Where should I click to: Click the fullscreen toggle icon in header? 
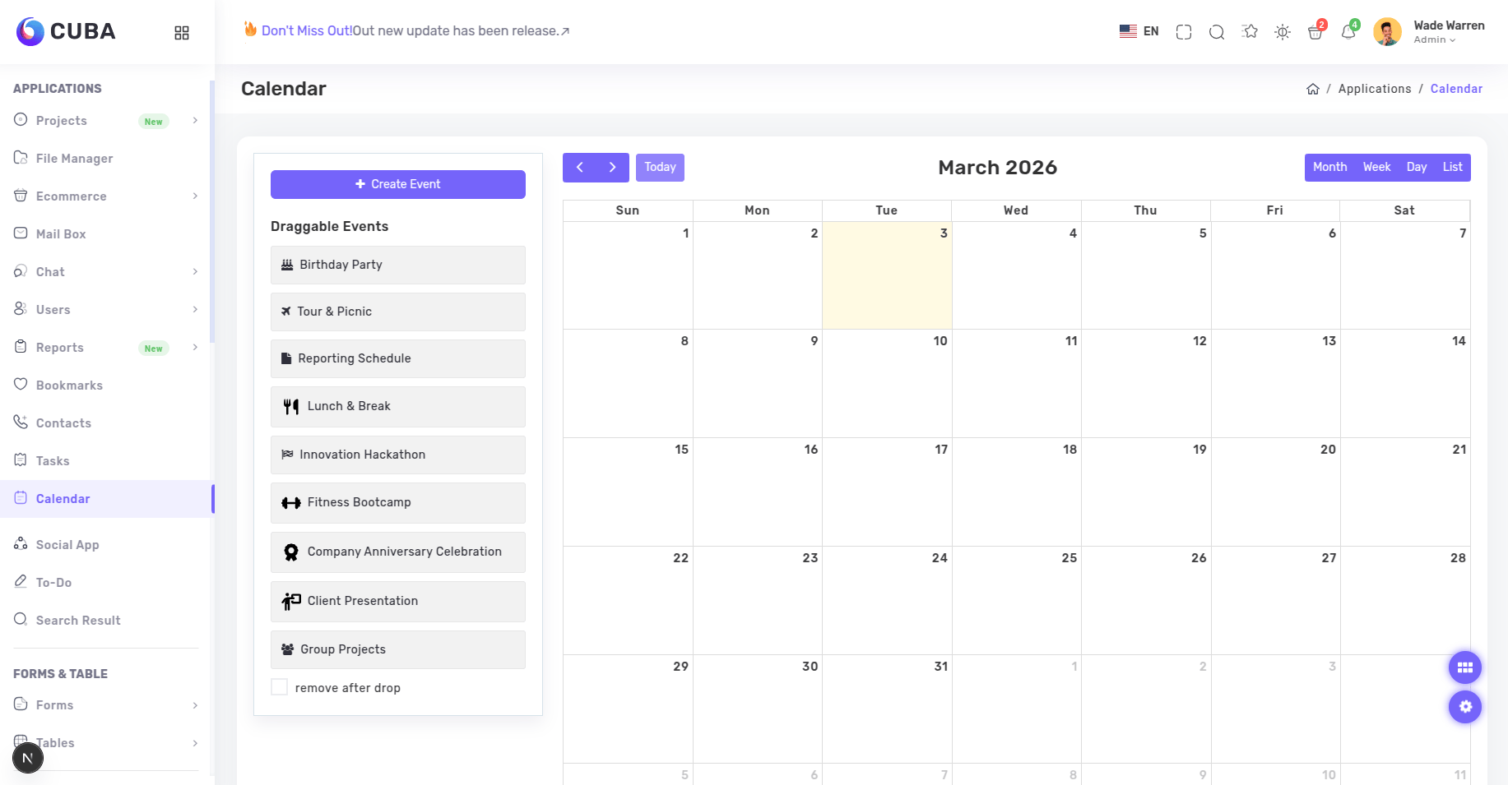point(1184,32)
